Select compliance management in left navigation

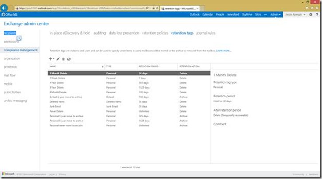[20, 50]
